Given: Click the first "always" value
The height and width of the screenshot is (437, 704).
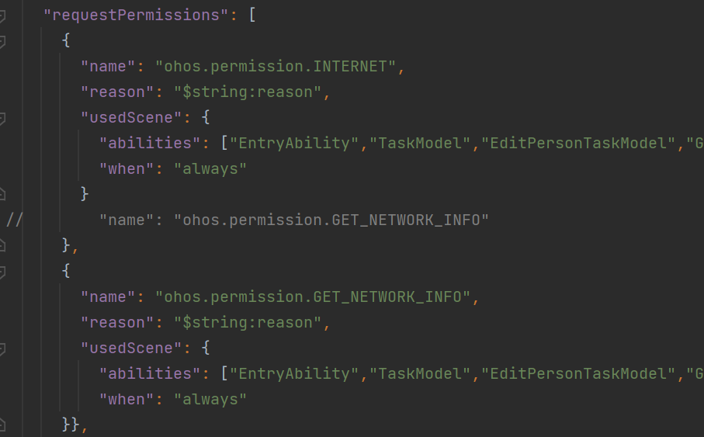Looking at the screenshot, I should tap(210, 168).
